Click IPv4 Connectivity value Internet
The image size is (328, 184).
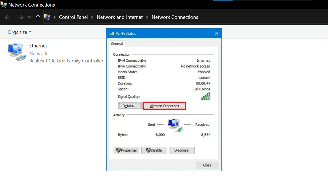pyautogui.click(x=203, y=61)
